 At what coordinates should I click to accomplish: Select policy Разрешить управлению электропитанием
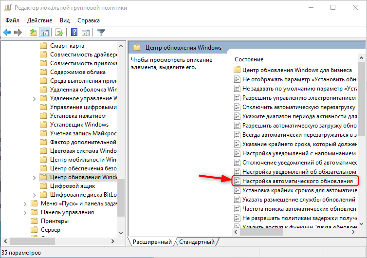(295, 98)
